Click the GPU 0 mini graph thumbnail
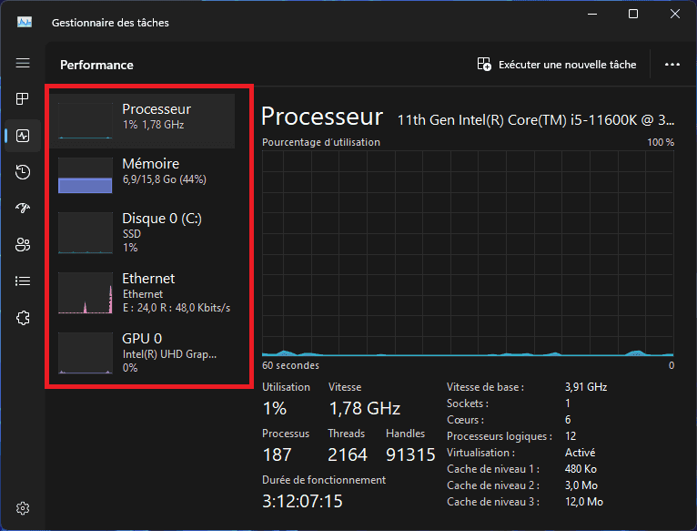697x531 pixels. tap(86, 353)
